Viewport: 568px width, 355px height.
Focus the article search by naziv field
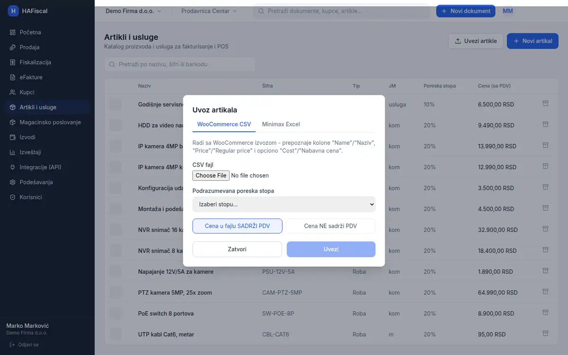[180, 64]
